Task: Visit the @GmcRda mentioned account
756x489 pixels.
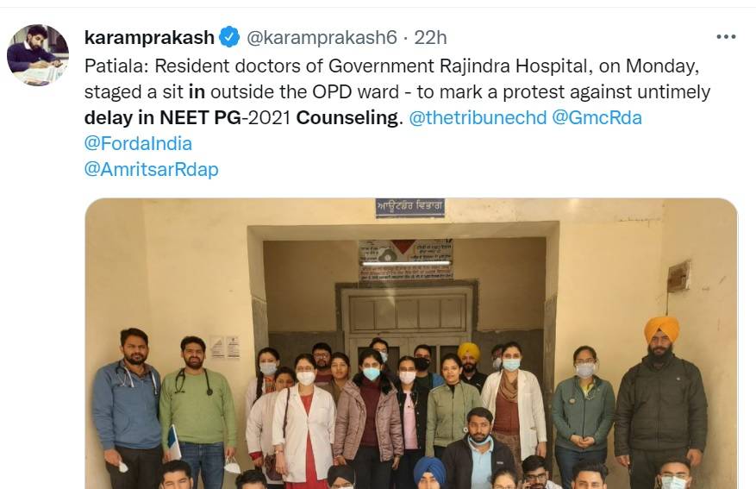Action: (x=597, y=117)
